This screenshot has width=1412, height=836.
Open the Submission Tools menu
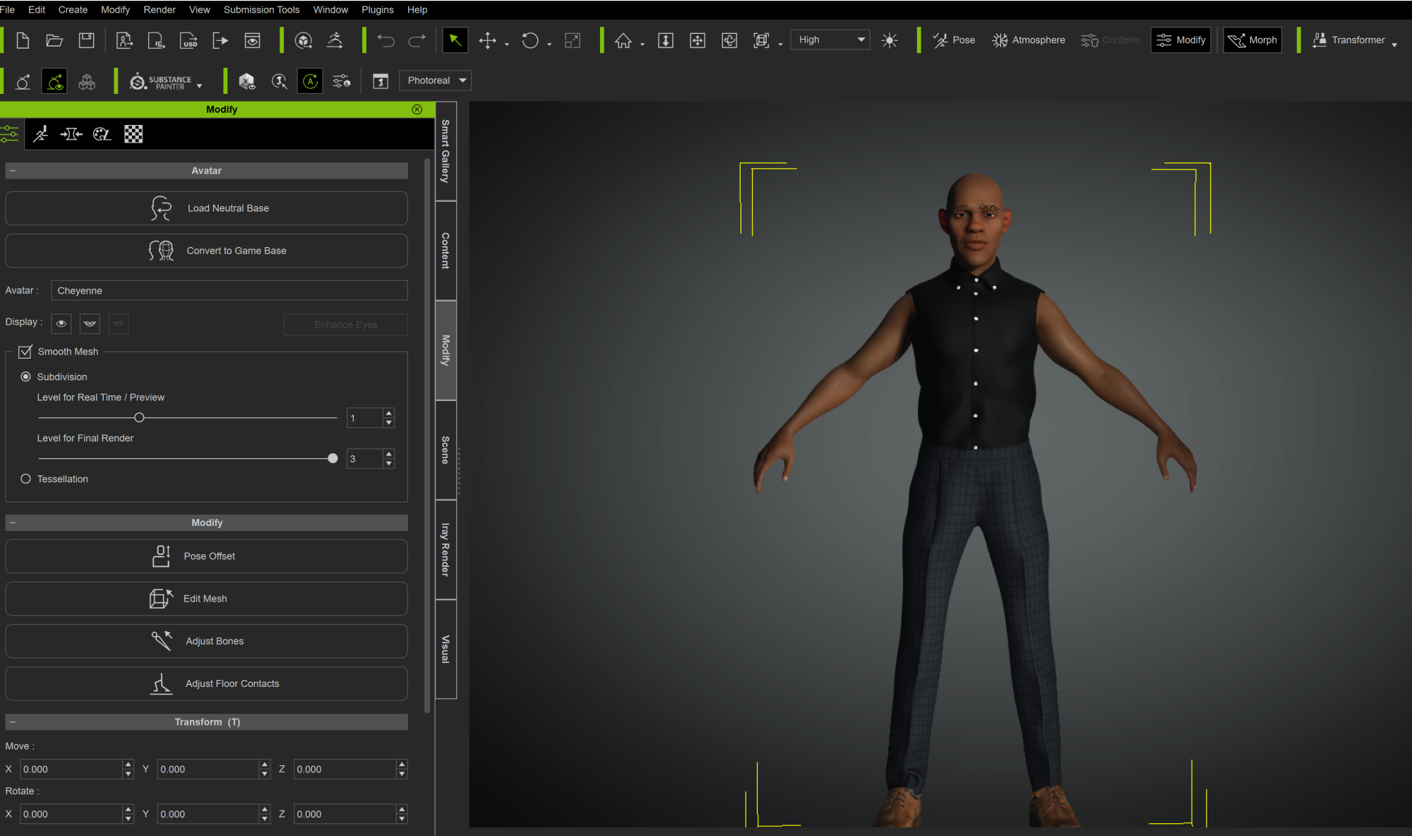pos(261,10)
